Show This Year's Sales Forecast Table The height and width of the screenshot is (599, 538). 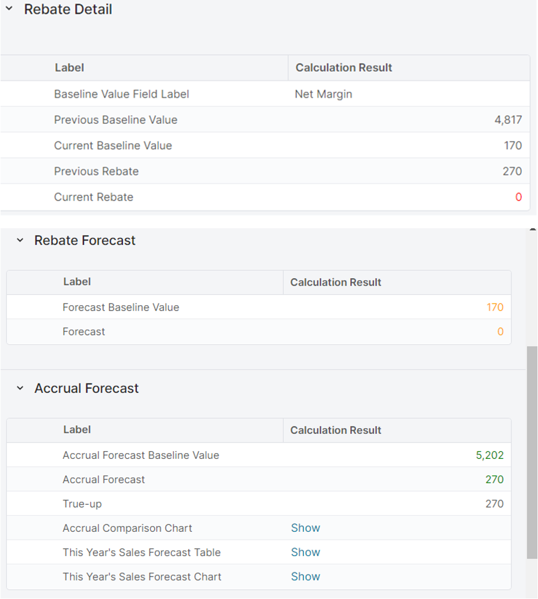pos(305,552)
